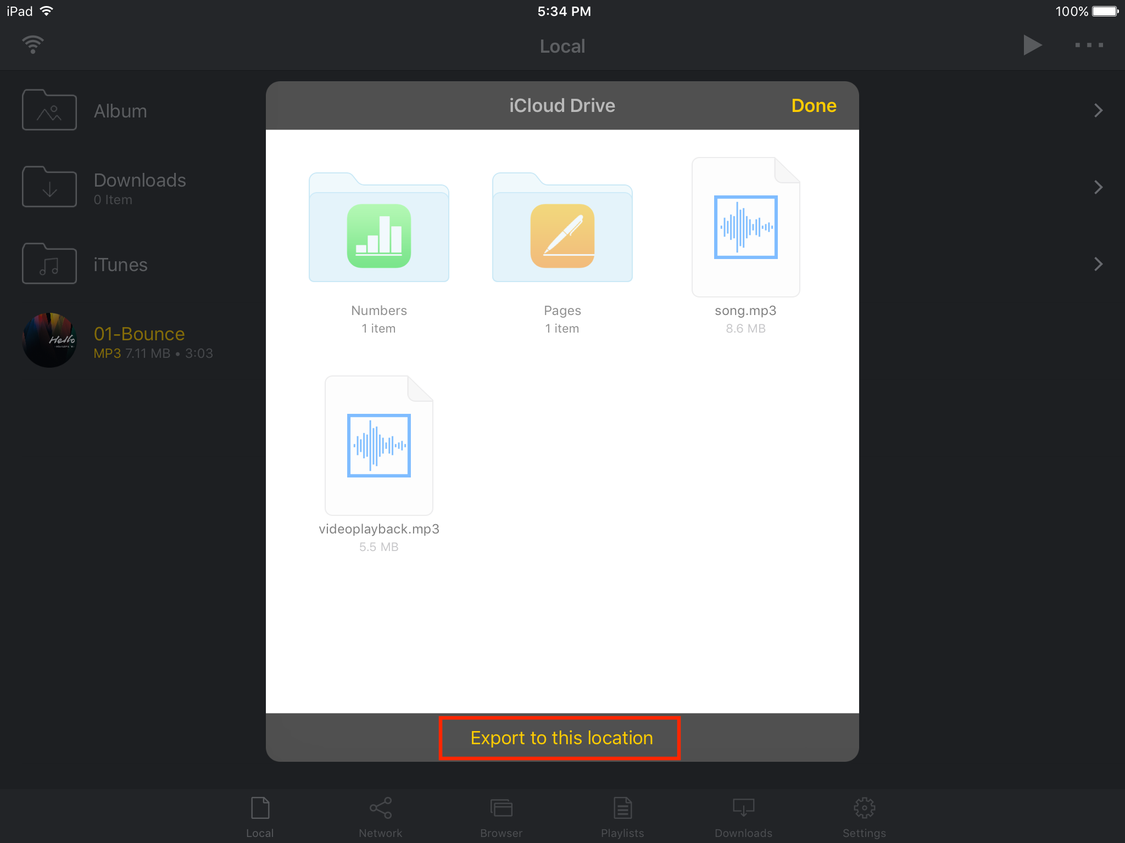Viewport: 1125px width, 843px height.
Task: Switch to the Settings tab
Action: pyautogui.click(x=864, y=817)
